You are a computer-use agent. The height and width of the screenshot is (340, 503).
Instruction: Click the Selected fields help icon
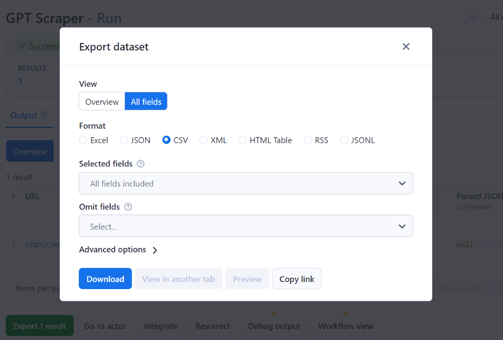click(140, 163)
